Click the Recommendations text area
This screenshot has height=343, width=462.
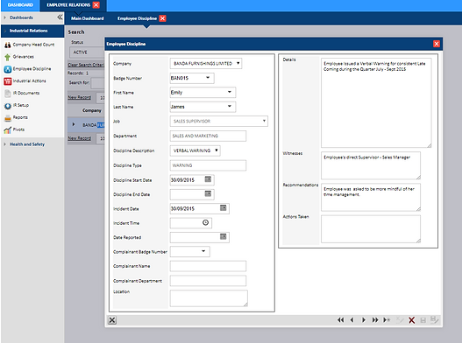coord(371,197)
